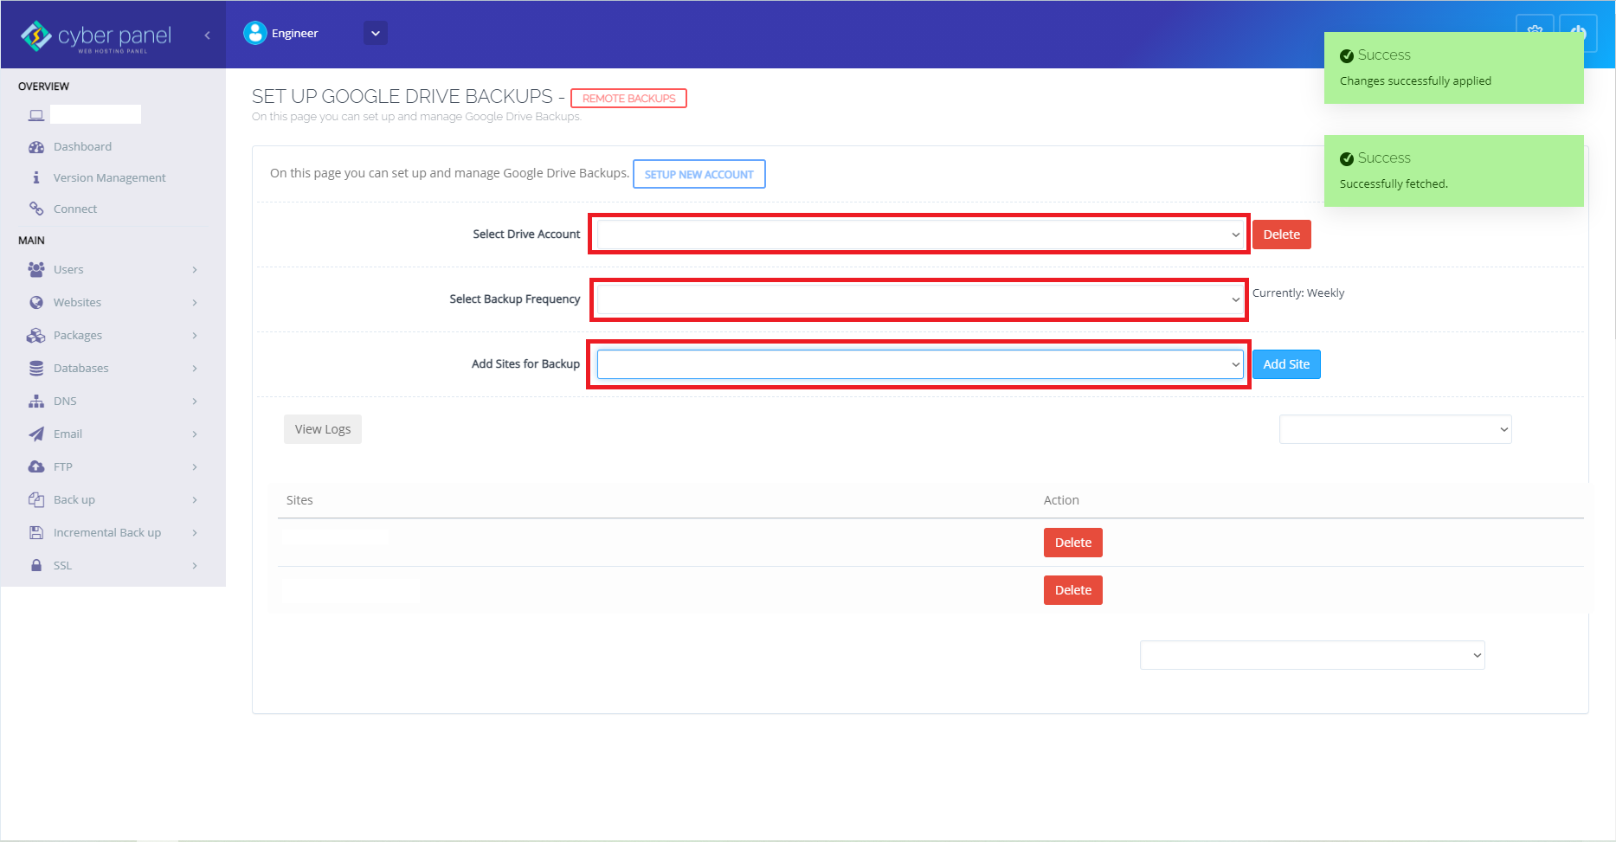Click the check icon on 'Successfully fetched'
The height and width of the screenshot is (842, 1616).
1347,159
